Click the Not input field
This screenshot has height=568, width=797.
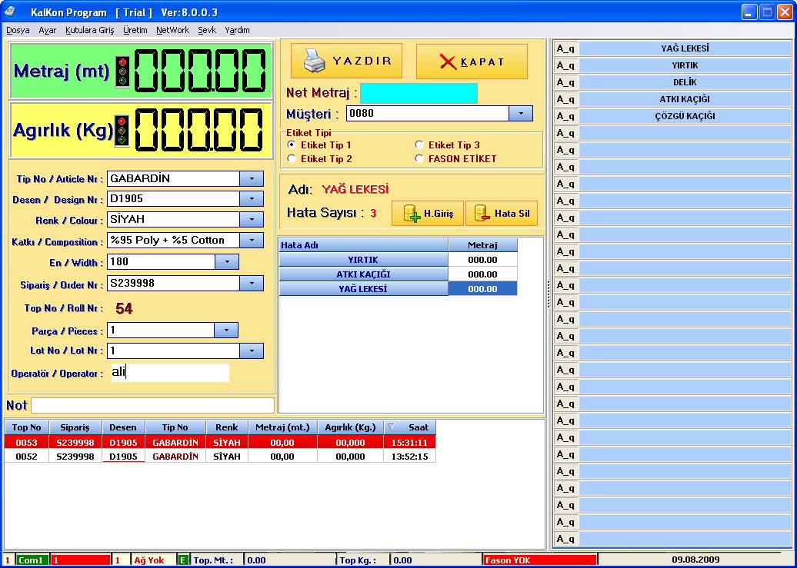(152, 405)
